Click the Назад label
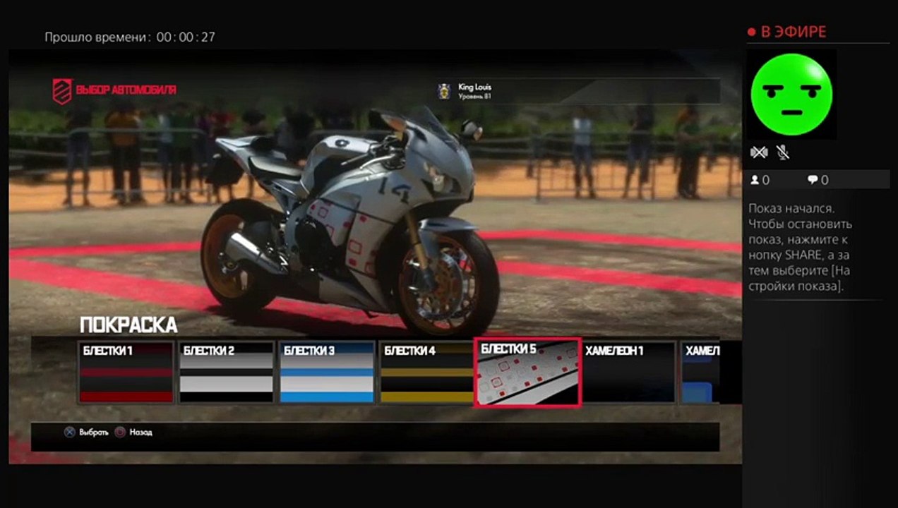This screenshot has width=898, height=508. 140,432
